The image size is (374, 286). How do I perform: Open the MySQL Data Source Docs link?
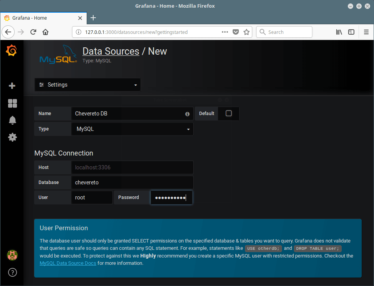68,263
